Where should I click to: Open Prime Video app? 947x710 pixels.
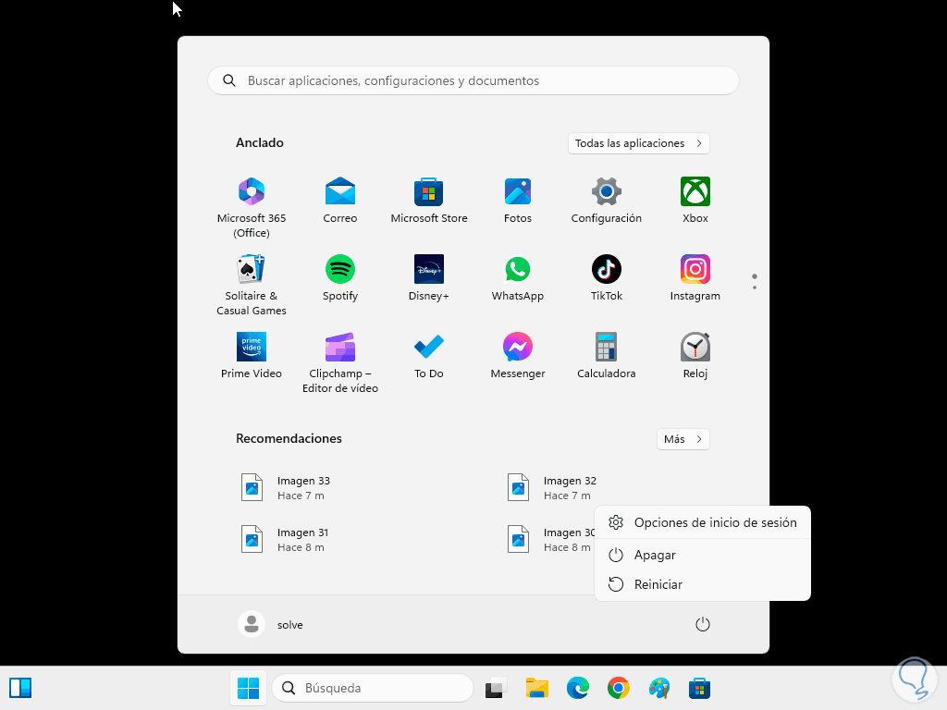pos(252,356)
